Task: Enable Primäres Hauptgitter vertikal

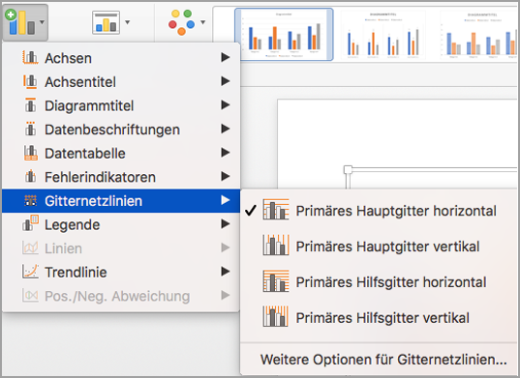Action: (x=379, y=246)
